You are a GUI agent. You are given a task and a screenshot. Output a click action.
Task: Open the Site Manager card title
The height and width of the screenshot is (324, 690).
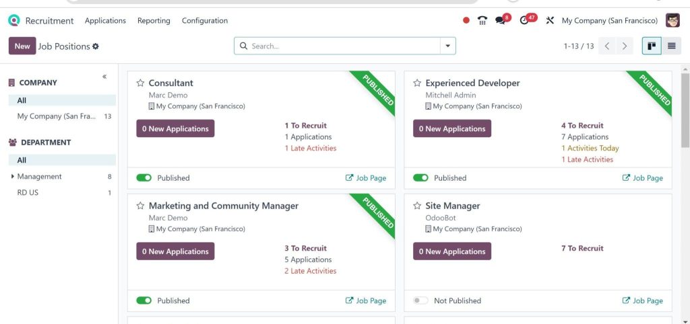(x=452, y=206)
